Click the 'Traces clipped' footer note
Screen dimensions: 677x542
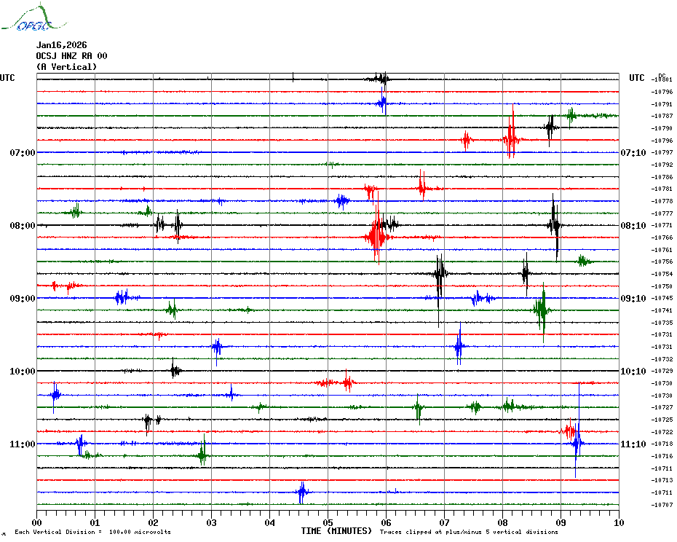[x=469, y=533]
